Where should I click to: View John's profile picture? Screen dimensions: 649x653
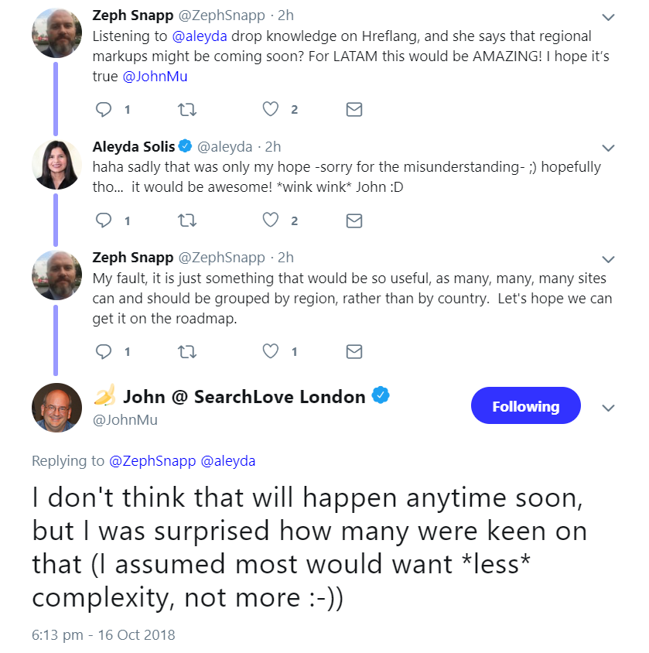[56, 407]
